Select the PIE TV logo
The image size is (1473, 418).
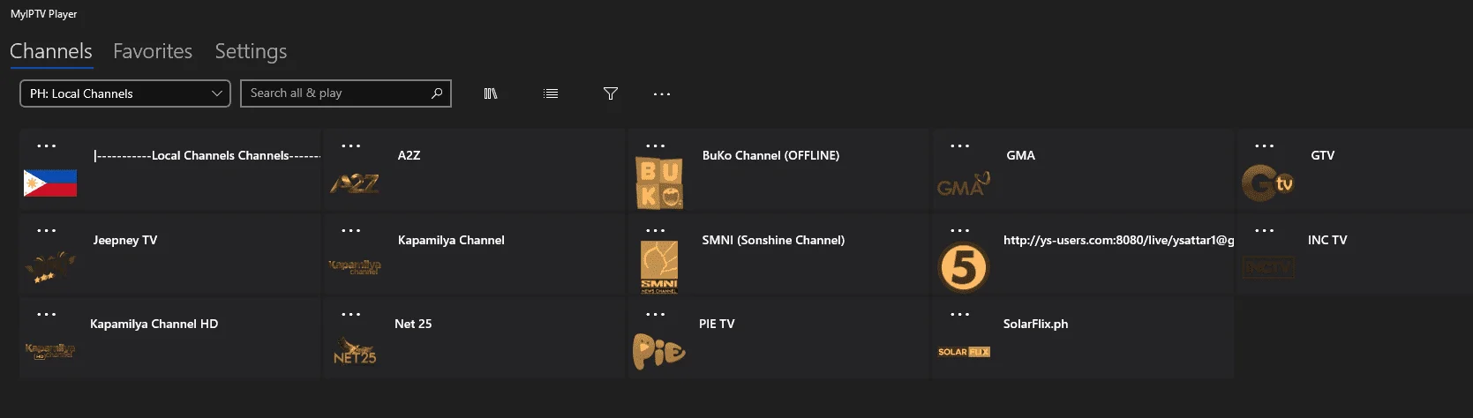click(659, 351)
